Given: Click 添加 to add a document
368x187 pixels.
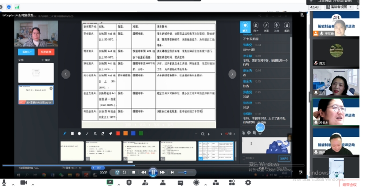Looking at the screenshot, I should pos(46,60).
